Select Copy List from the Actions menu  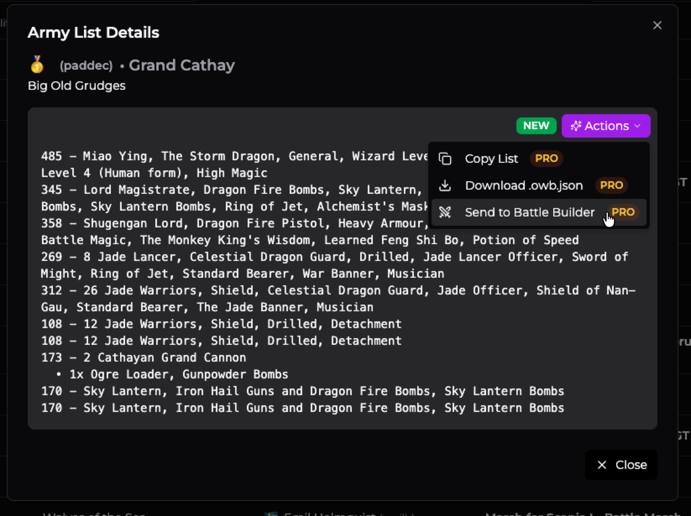tap(492, 159)
